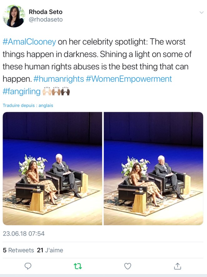Reply to the tweet via speech bubble icon
This screenshot has width=207, height=277.
(x=28, y=266)
